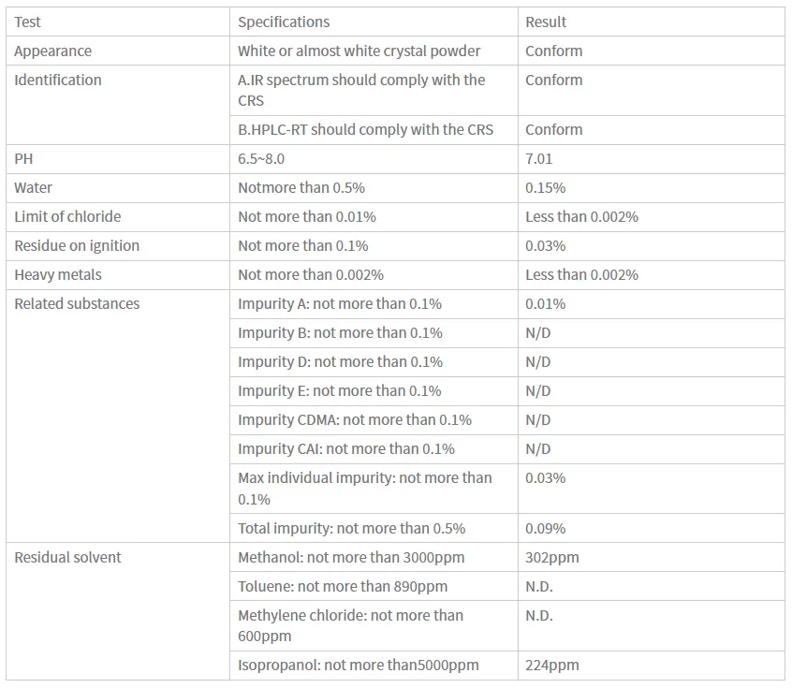Viewport: 792px width, 688px height.
Task: Click the 'Specifications' column header
Action: [x=284, y=22]
